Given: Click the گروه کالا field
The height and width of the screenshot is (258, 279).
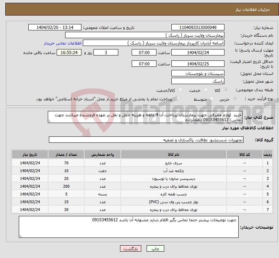Looking at the screenshot, I should [146, 140].
